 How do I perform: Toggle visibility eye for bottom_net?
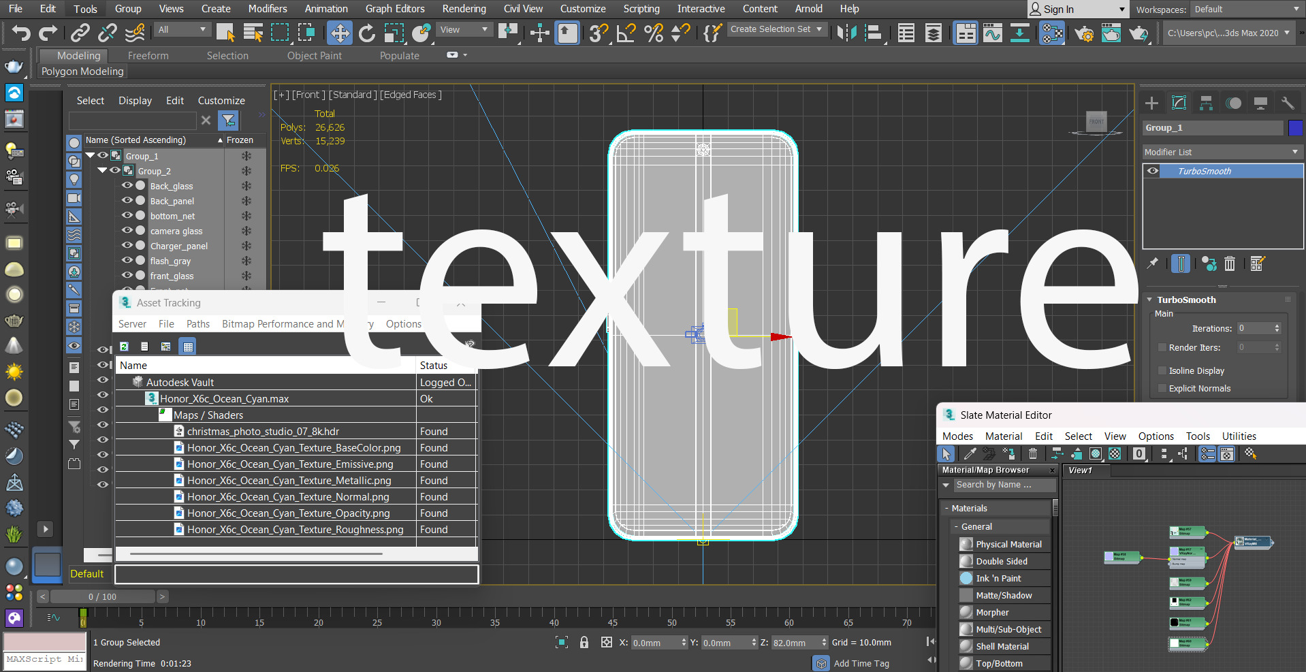(127, 215)
